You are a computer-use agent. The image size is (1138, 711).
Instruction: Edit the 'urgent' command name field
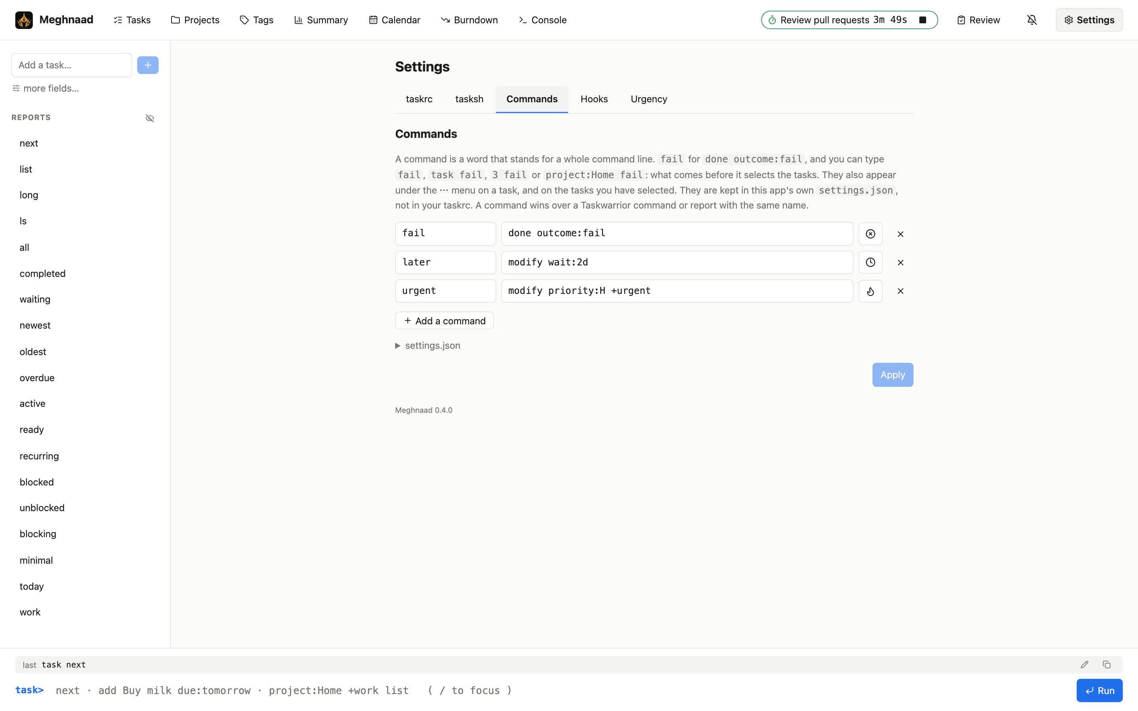pyautogui.click(x=445, y=291)
